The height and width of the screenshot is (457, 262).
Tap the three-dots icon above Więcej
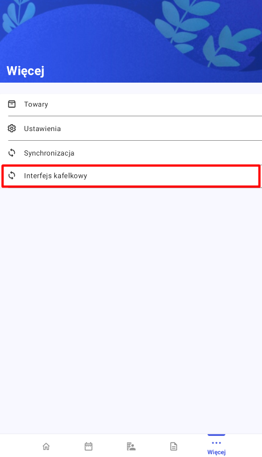(x=216, y=443)
